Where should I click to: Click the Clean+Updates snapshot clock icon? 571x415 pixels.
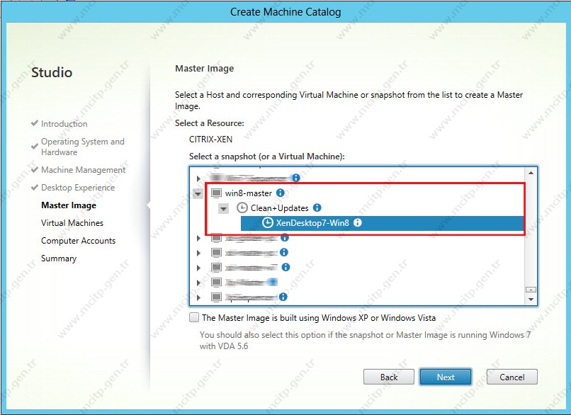coord(242,208)
